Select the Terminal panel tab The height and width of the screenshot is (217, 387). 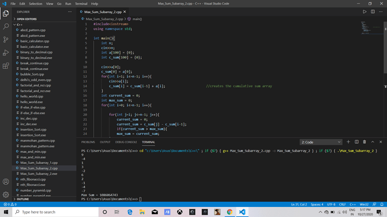[148, 142]
